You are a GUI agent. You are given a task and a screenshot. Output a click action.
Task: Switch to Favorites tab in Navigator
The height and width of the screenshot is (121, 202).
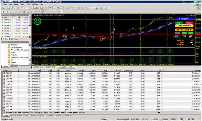[14, 67]
